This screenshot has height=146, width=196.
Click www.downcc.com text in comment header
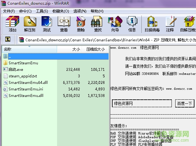(x=123, y=48)
